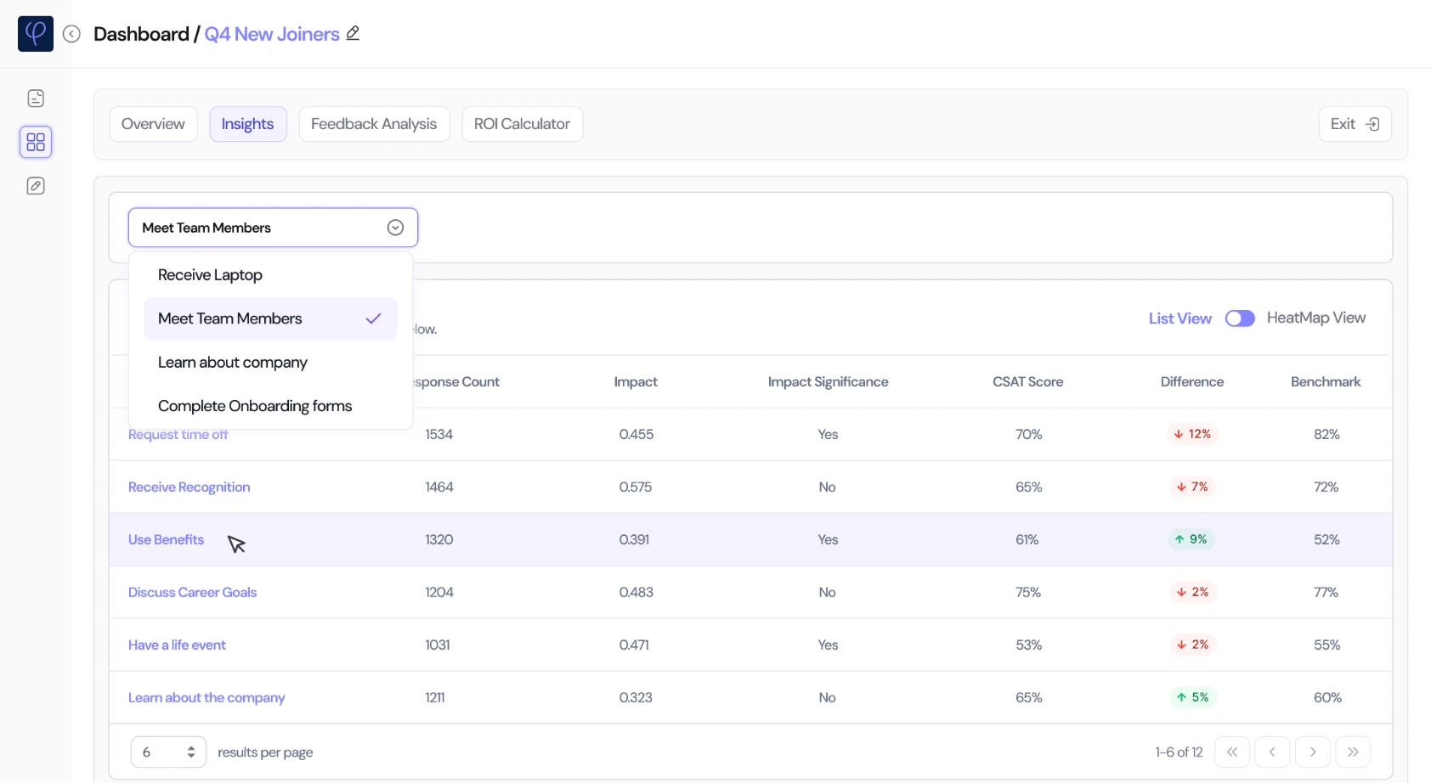
Task: Go to the previous results page
Action: [x=1272, y=752]
